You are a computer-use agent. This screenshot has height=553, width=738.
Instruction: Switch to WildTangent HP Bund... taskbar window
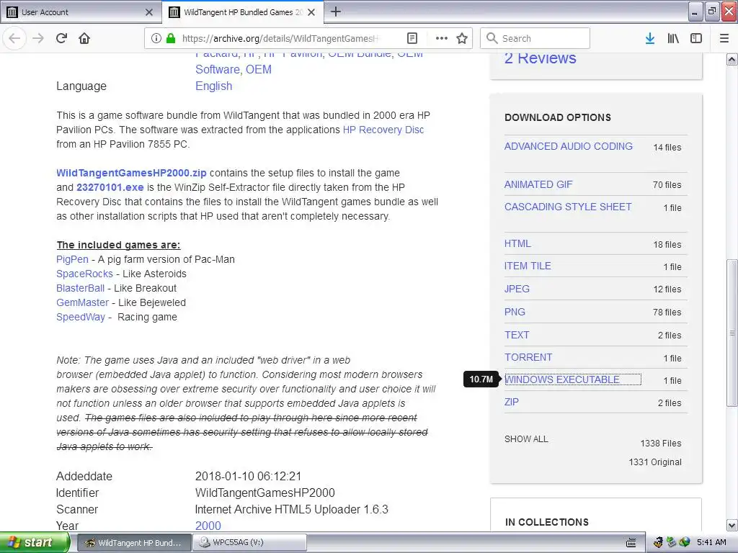click(133, 543)
